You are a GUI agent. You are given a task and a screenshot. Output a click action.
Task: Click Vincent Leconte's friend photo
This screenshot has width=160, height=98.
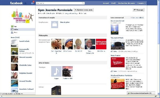coord(14,59)
